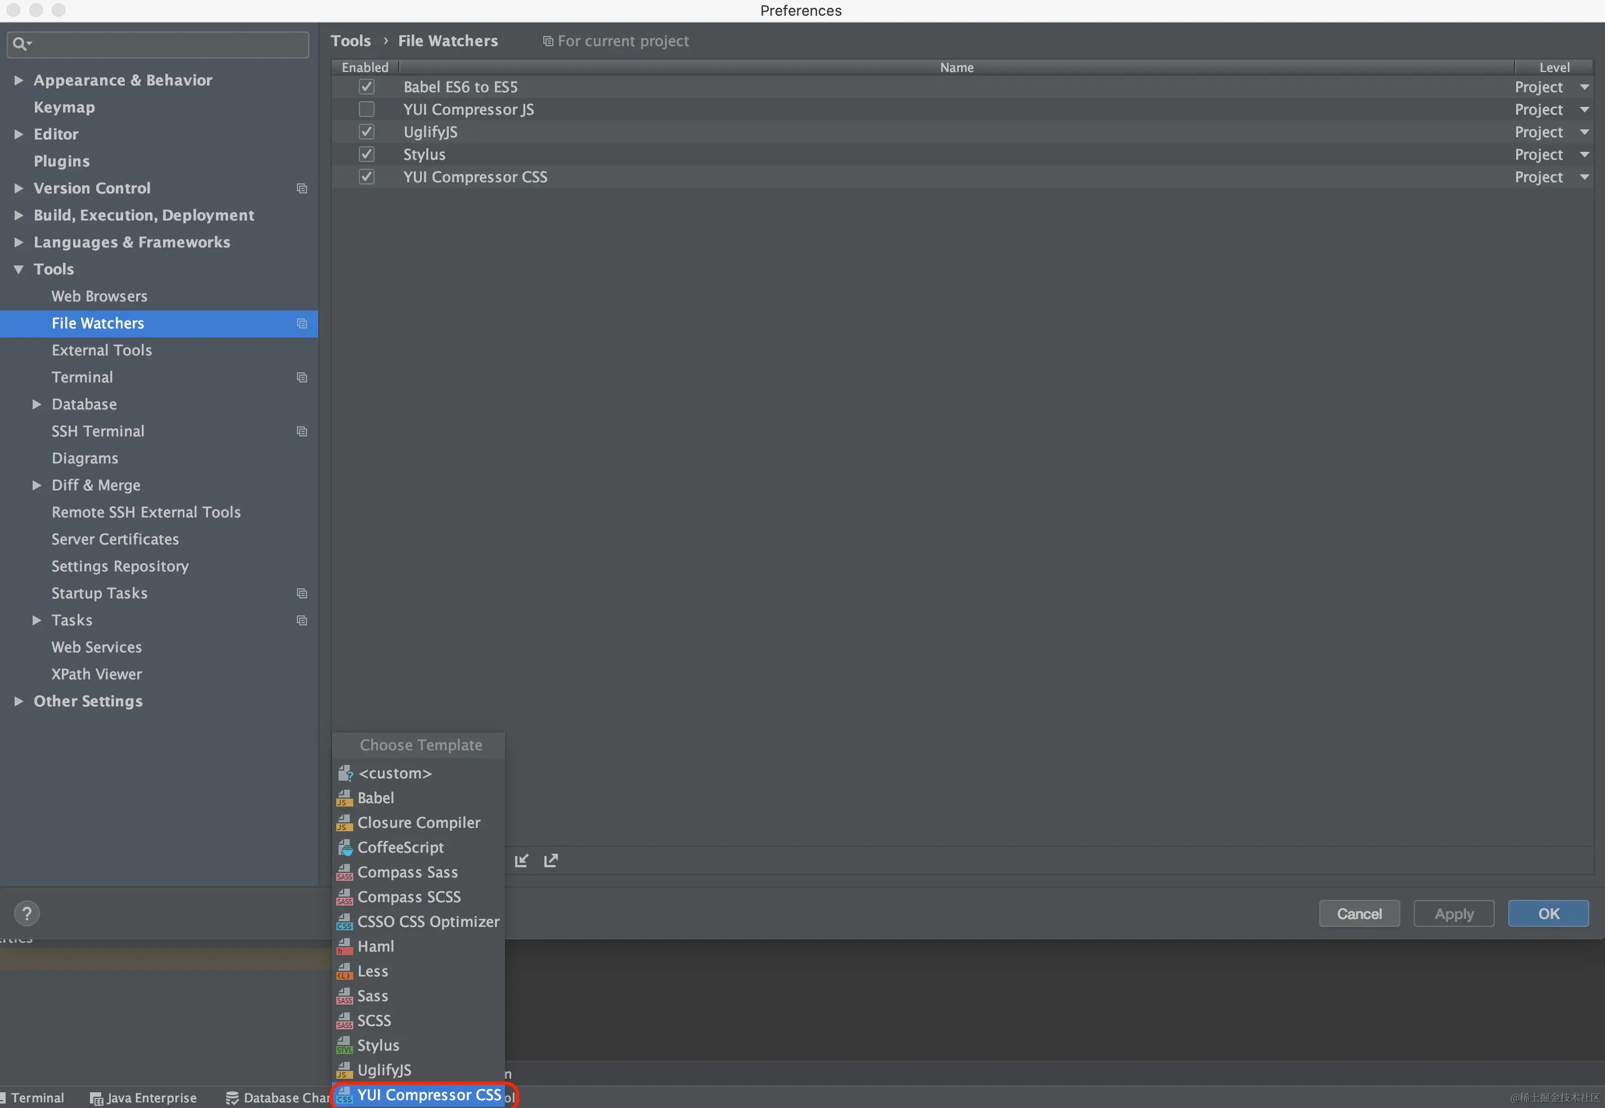Click project-level icon beside Startup Tasks
This screenshot has height=1108, width=1605.
302,593
